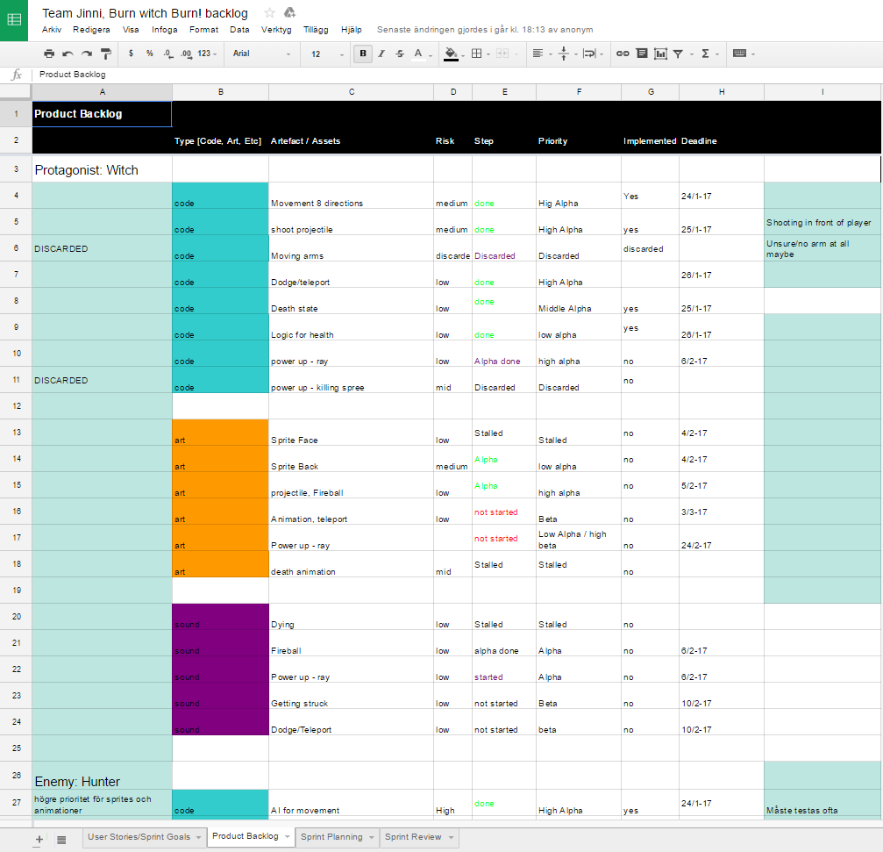Click the redo arrow icon
This screenshot has width=883, height=852.
[86, 54]
